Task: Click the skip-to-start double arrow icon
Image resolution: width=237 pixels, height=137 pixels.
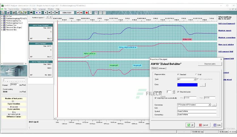Action: [57, 13]
